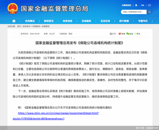159x130 pixels.
Task: Click the site title 国家金融监督管理总局
Action: (x=55, y=9)
